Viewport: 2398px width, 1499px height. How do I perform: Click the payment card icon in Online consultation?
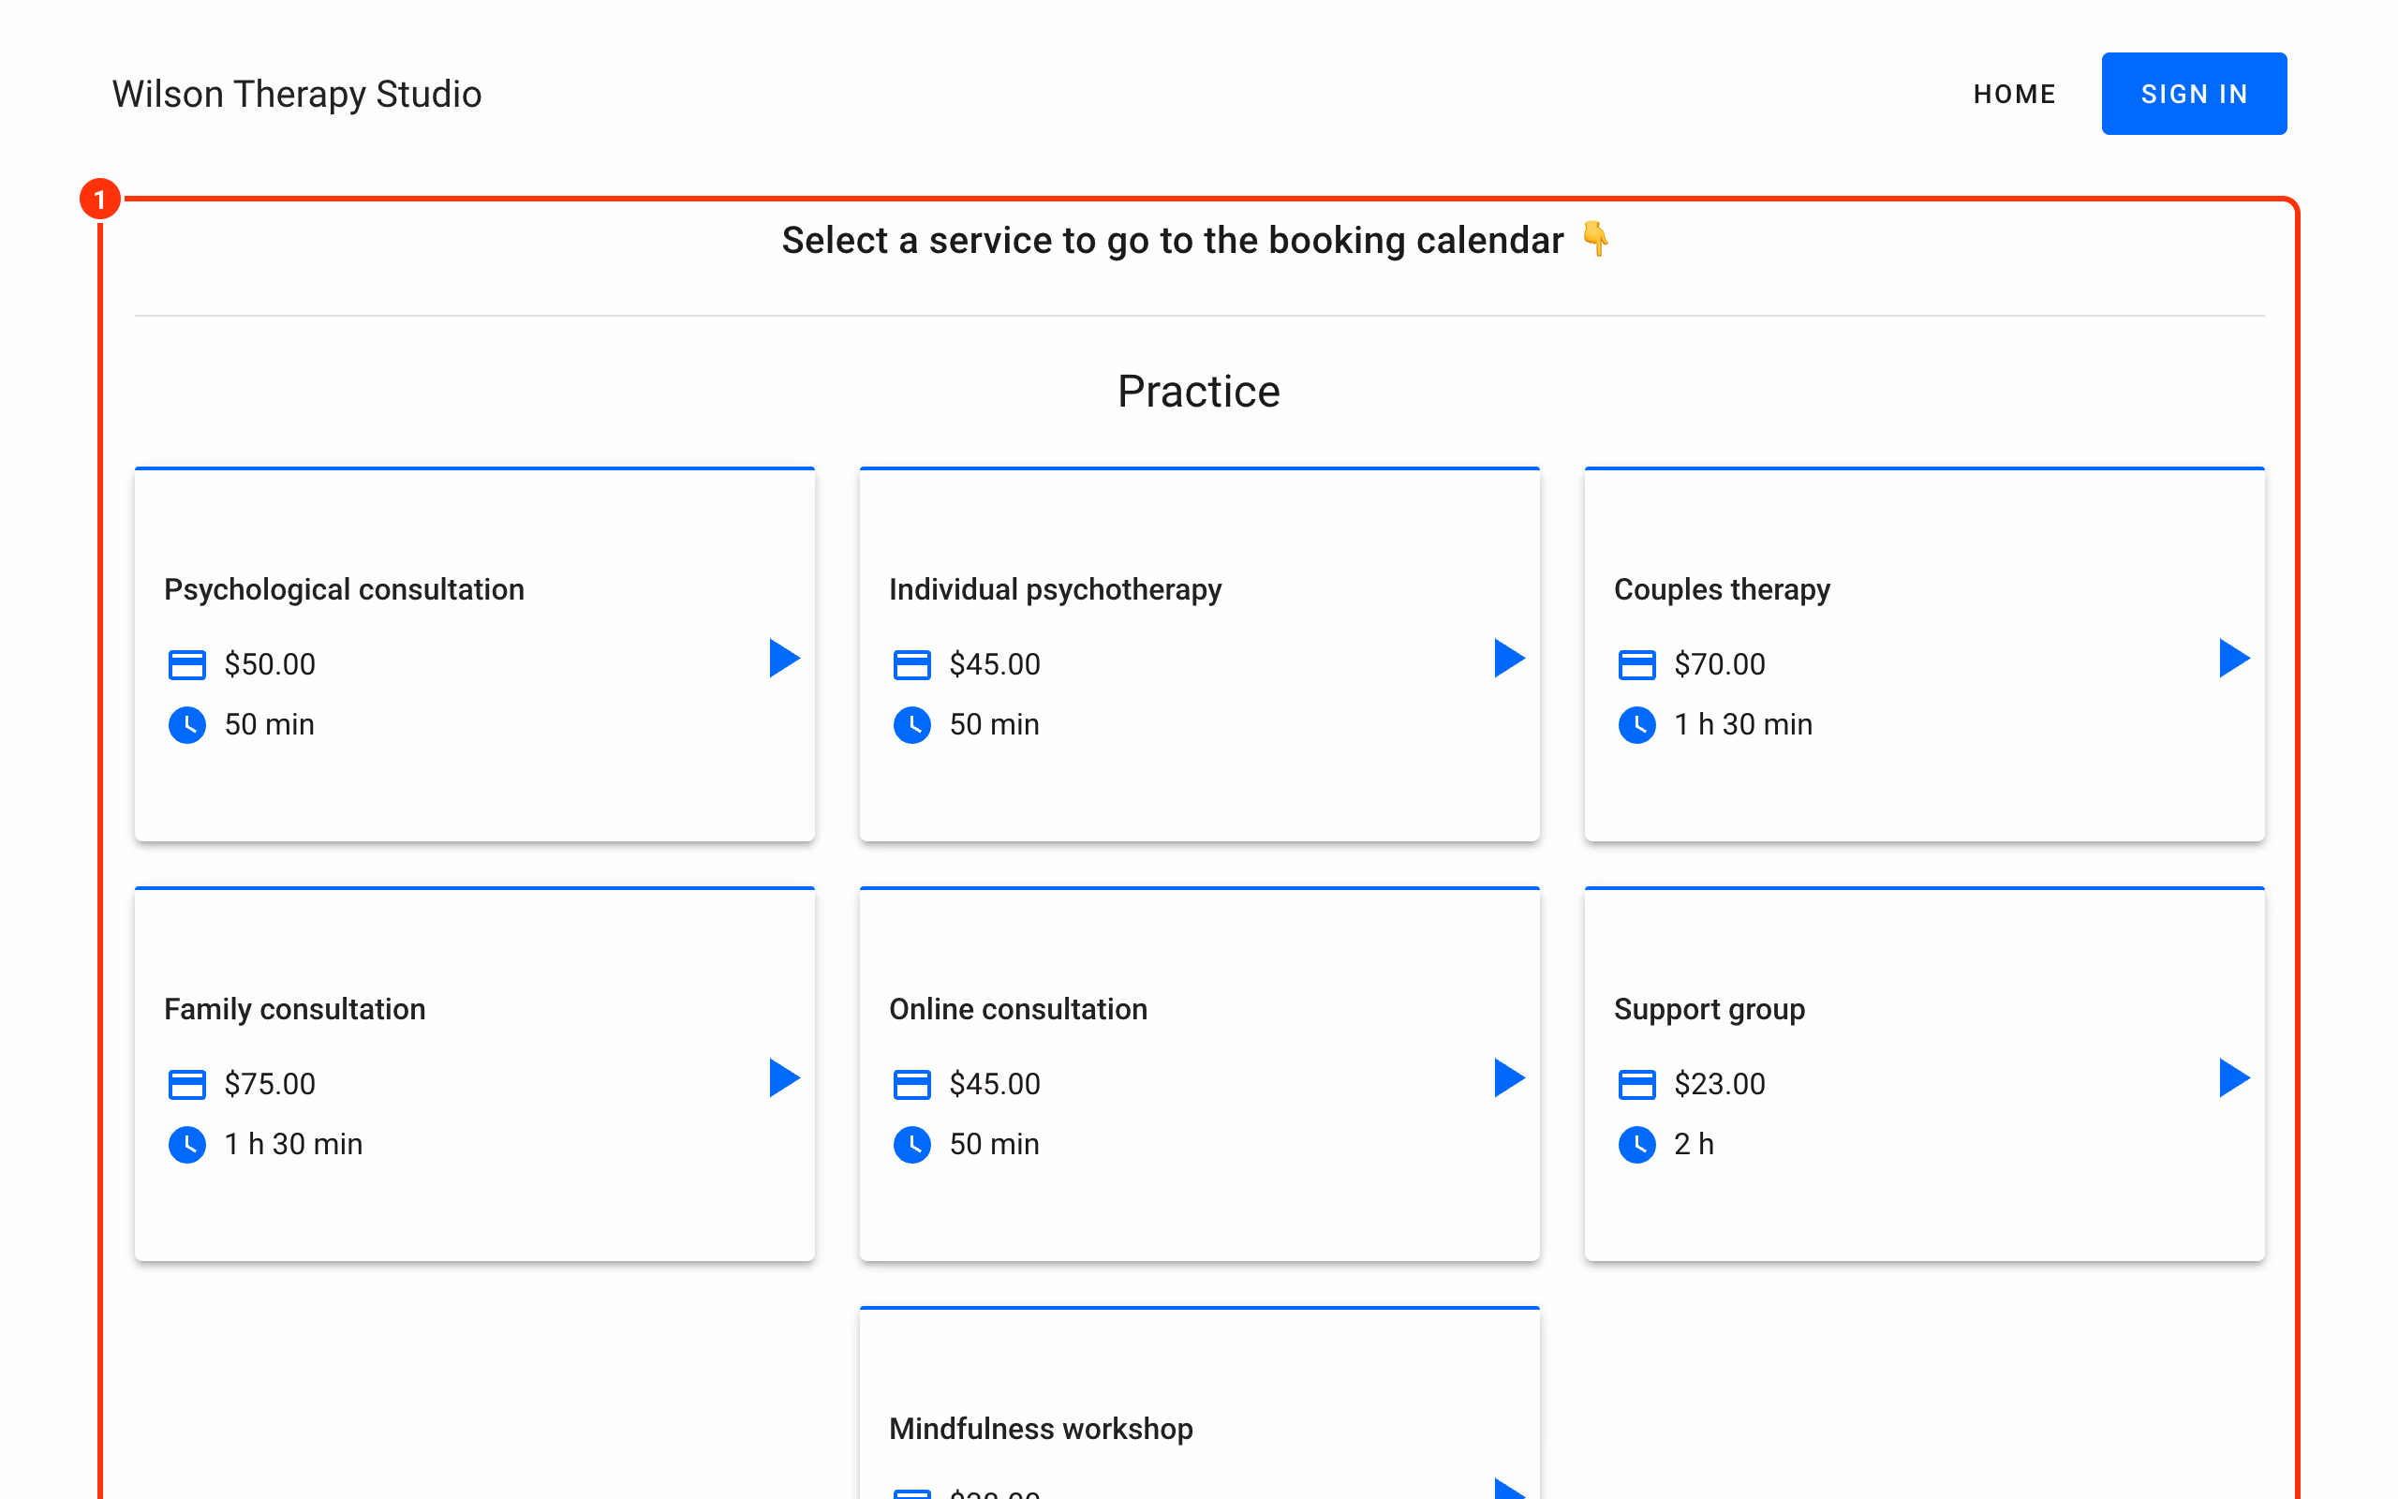(911, 1085)
